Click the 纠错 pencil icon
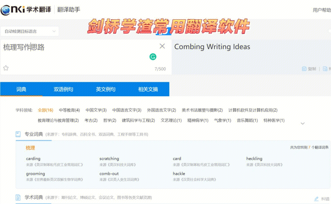The image size is (331, 204). (316, 199)
